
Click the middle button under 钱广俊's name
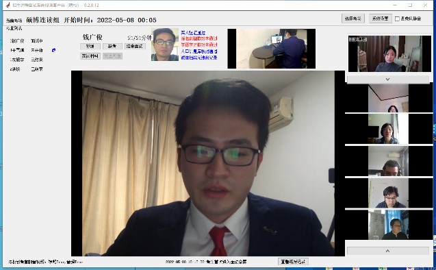click(x=112, y=46)
